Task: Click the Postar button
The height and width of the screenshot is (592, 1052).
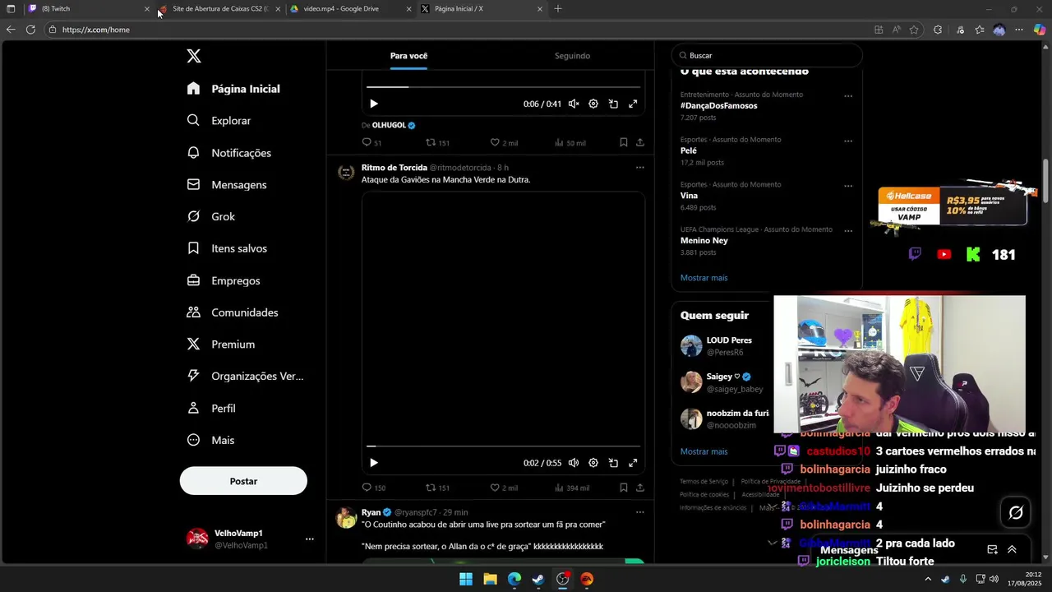Action: point(243,481)
